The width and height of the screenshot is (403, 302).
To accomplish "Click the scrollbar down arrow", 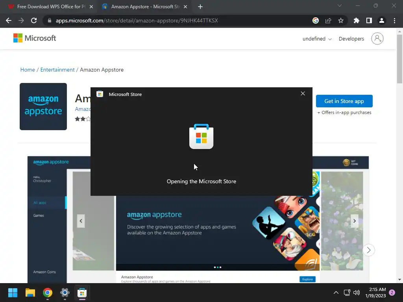I will 399,280.
